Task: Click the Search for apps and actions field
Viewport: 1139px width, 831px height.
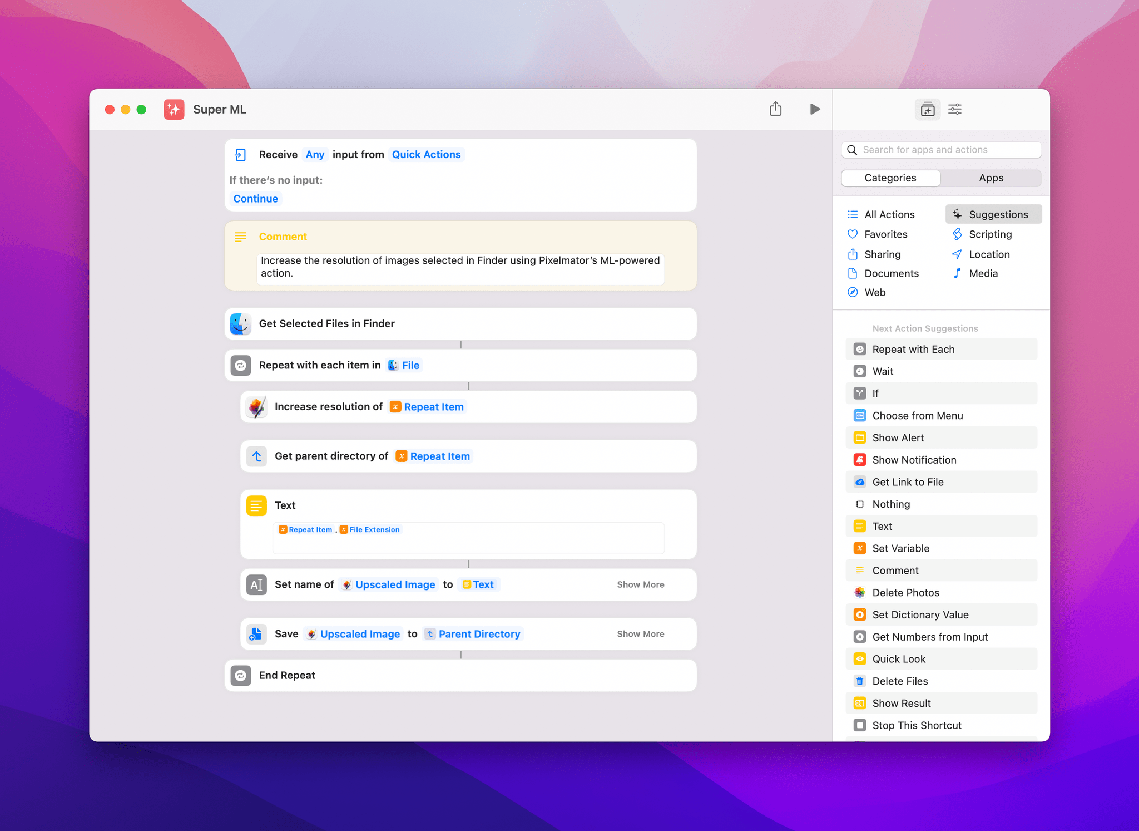Action: coord(941,149)
